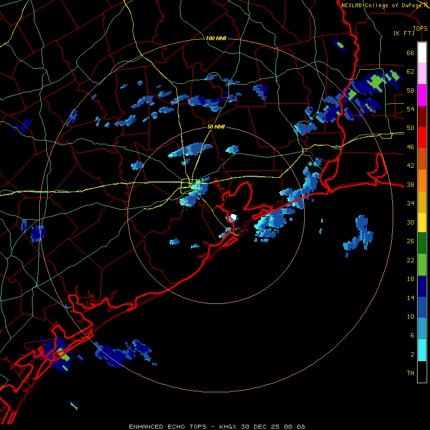Click the '46' legend value label
Image resolution: width=430 pixels, height=430 pixels.
(410, 147)
